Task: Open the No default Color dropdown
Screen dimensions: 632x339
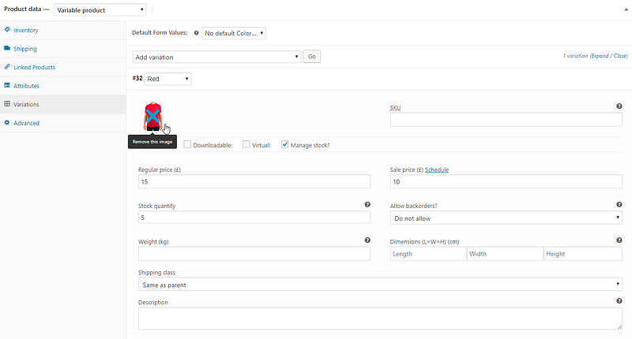Action: [x=234, y=33]
